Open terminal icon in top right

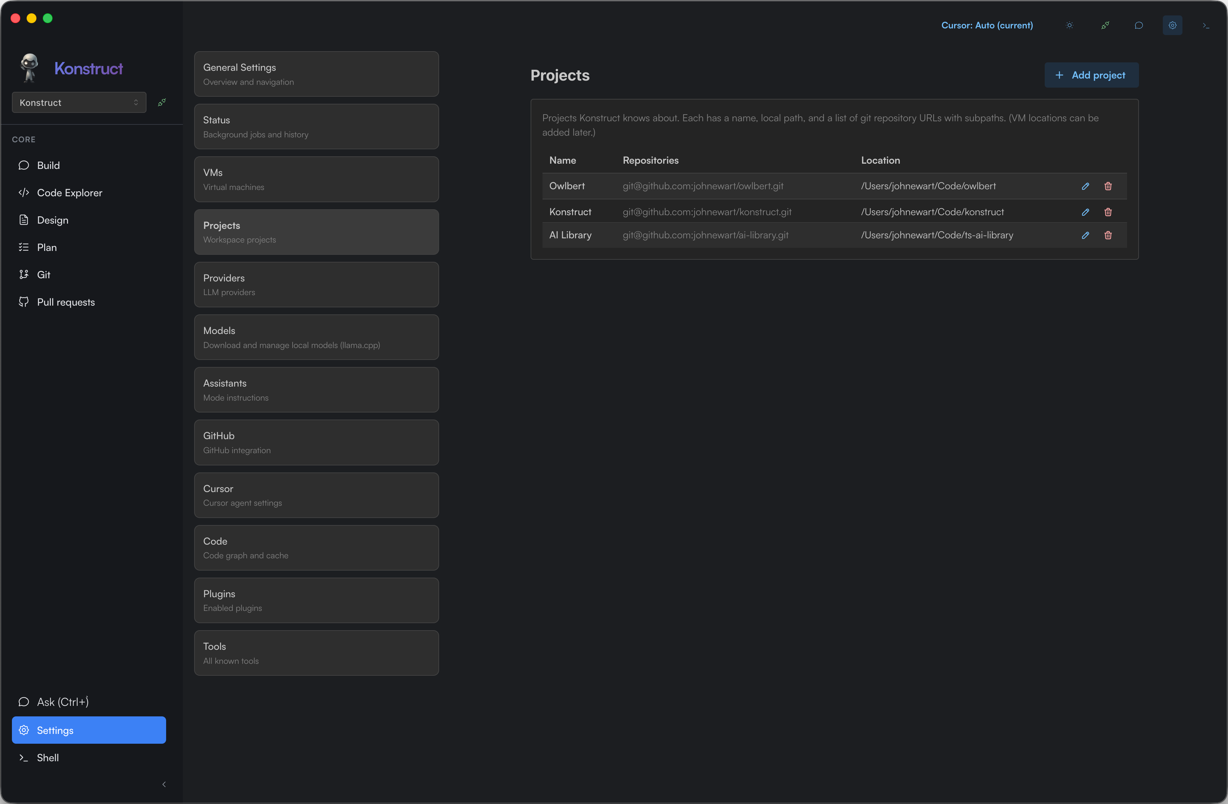pyautogui.click(x=1206, y=25)
